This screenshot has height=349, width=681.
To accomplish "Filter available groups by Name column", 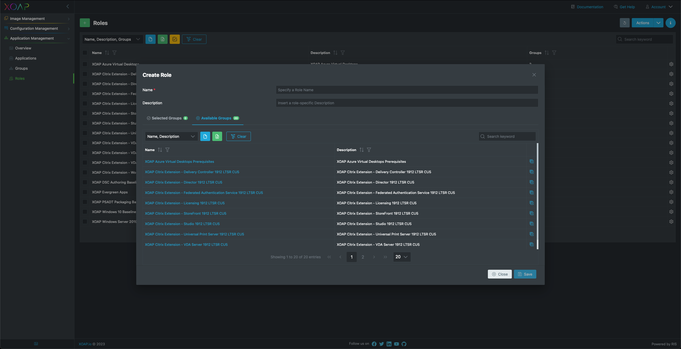I will (167, 150).
